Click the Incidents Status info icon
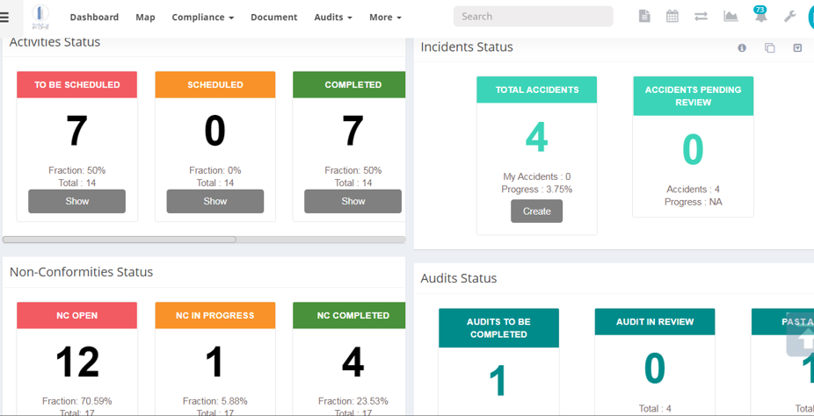814x416 pixels. coord(742,48)
